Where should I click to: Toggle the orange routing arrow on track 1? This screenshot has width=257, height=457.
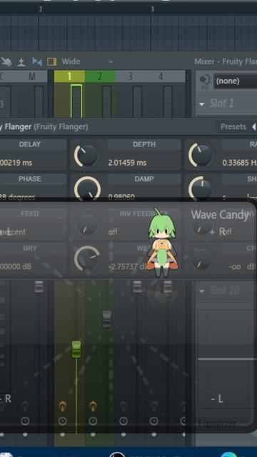[x=62, y=406]
